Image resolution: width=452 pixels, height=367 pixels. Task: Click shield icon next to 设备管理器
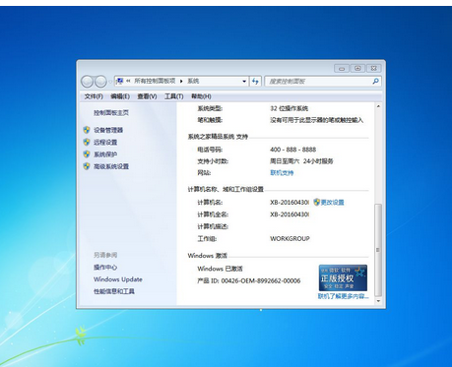point(87,130)
